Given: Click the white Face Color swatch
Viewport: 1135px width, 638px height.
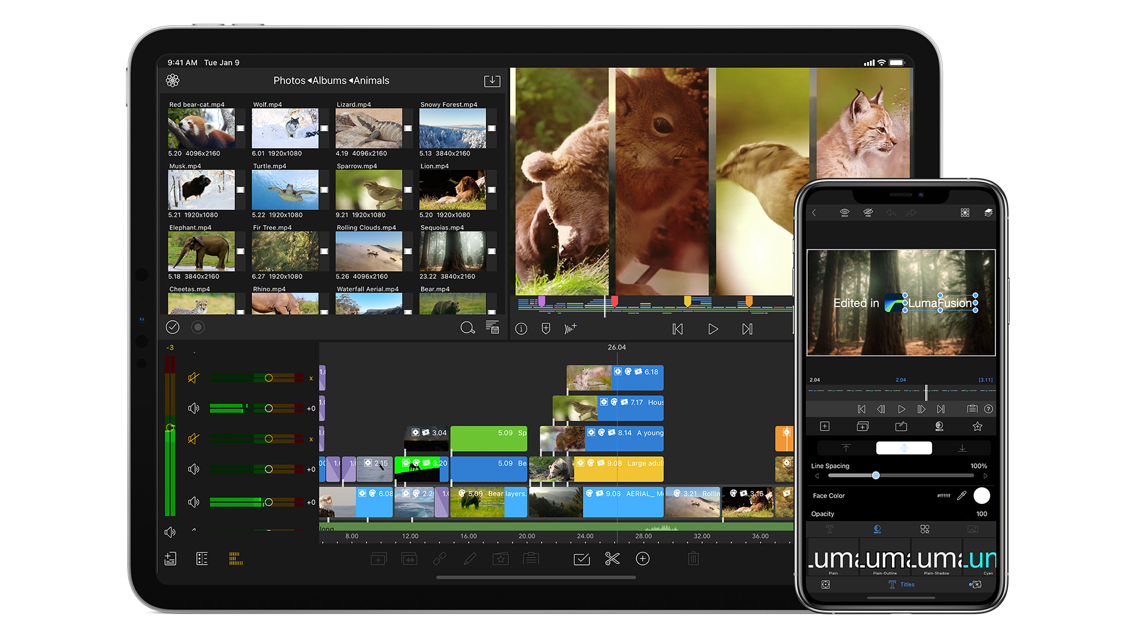Looking at the screenshot, I should (981, 496).
